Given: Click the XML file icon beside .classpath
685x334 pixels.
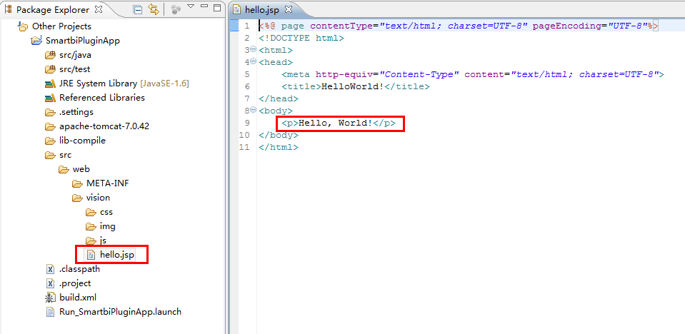Looking at the screenshot, I should (x=50, y=269).
